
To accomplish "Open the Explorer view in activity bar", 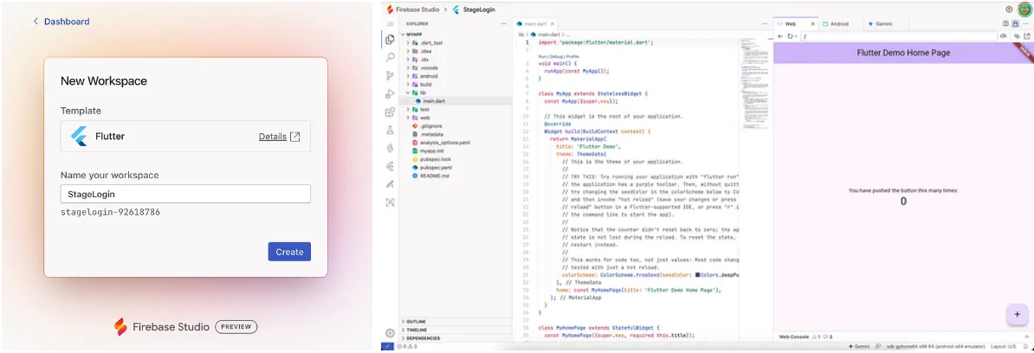I will [390, 40].
